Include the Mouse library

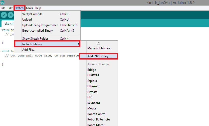point(99,108)
